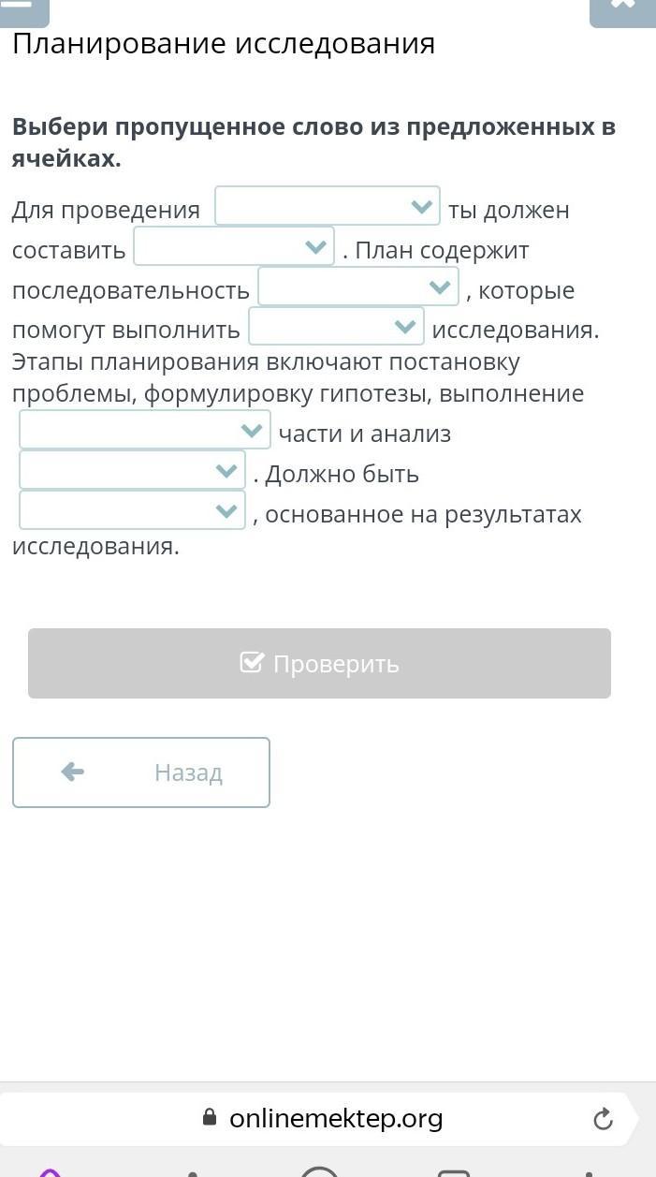Tap the chevron of dropdown after 'помогут выполнить'
Viewport: 656px width, 1177px height.
coord(405,327)
